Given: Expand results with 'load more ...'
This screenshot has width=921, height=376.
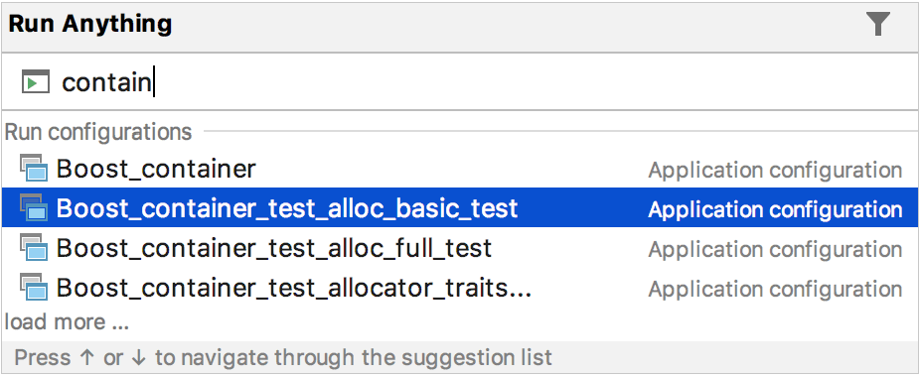Looking at the screenshot, I should point(67,321).
